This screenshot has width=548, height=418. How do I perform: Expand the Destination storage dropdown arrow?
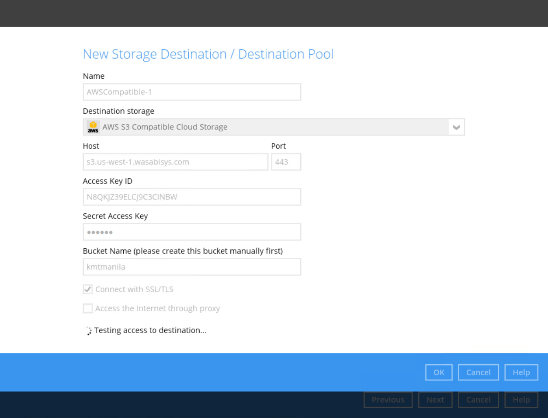tap(456, 127)
